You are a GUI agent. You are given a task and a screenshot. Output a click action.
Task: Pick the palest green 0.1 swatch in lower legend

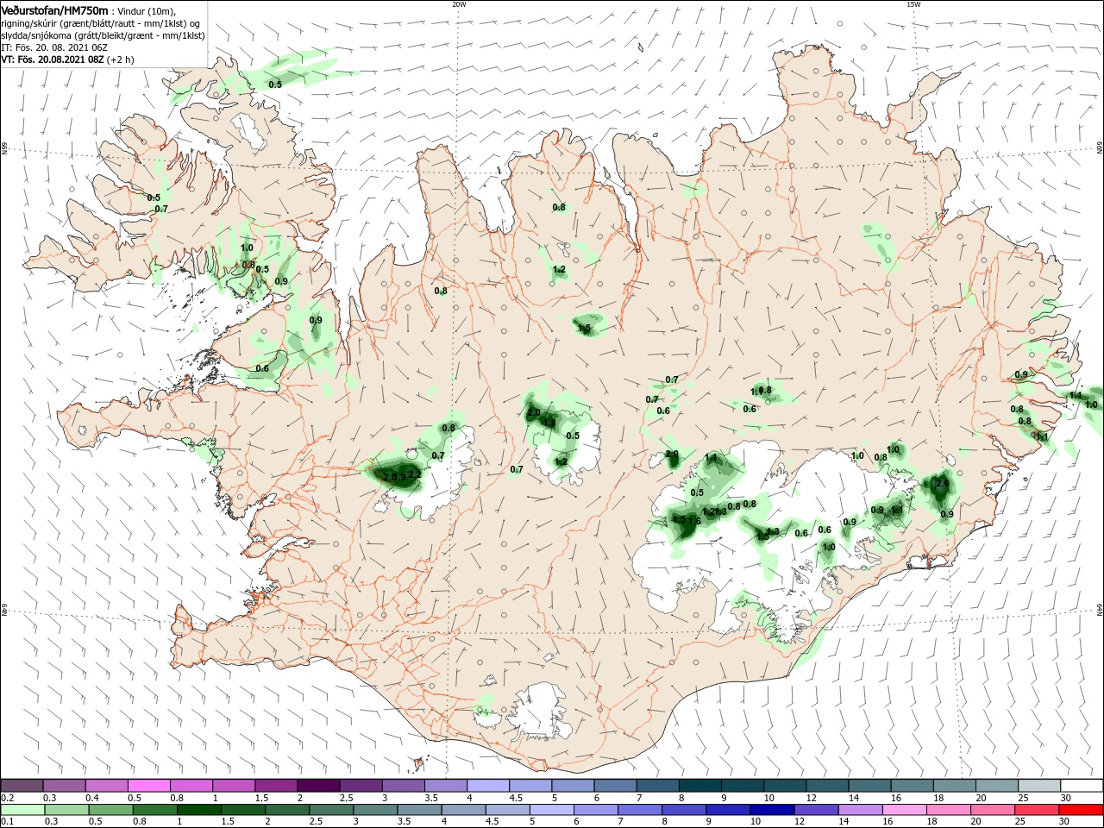tap(22, 810)
